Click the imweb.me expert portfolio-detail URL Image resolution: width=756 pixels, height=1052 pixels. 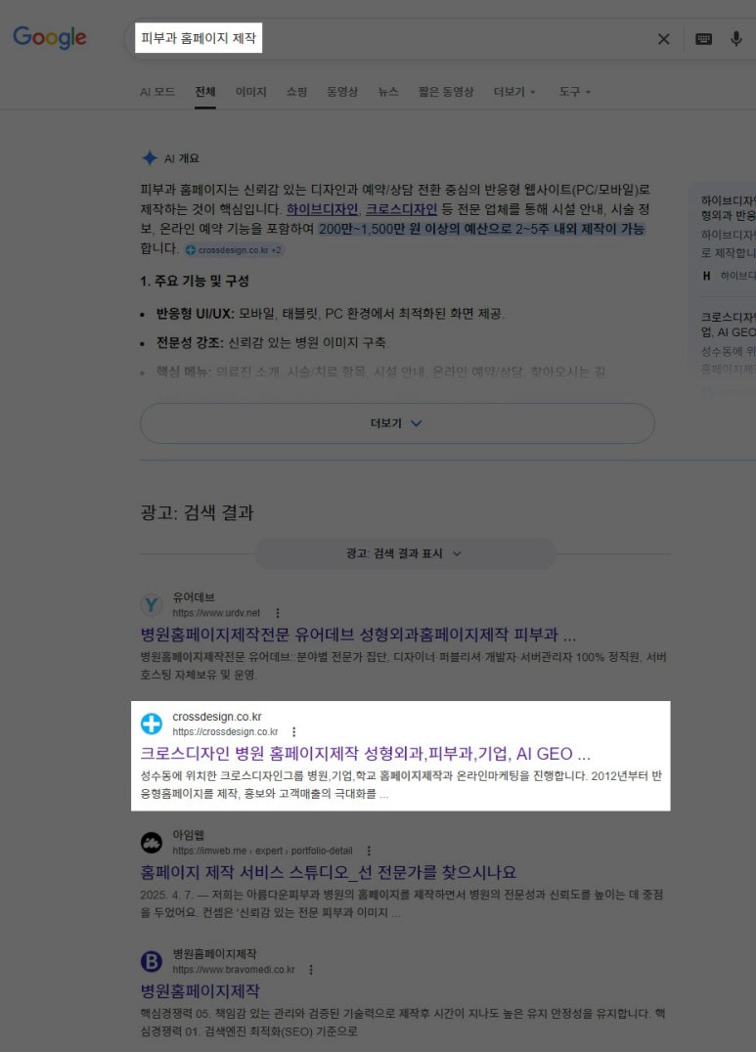point(262,850)
